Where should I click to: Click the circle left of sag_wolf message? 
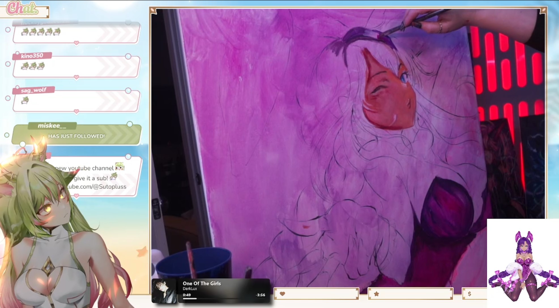(x=8, y=98)
